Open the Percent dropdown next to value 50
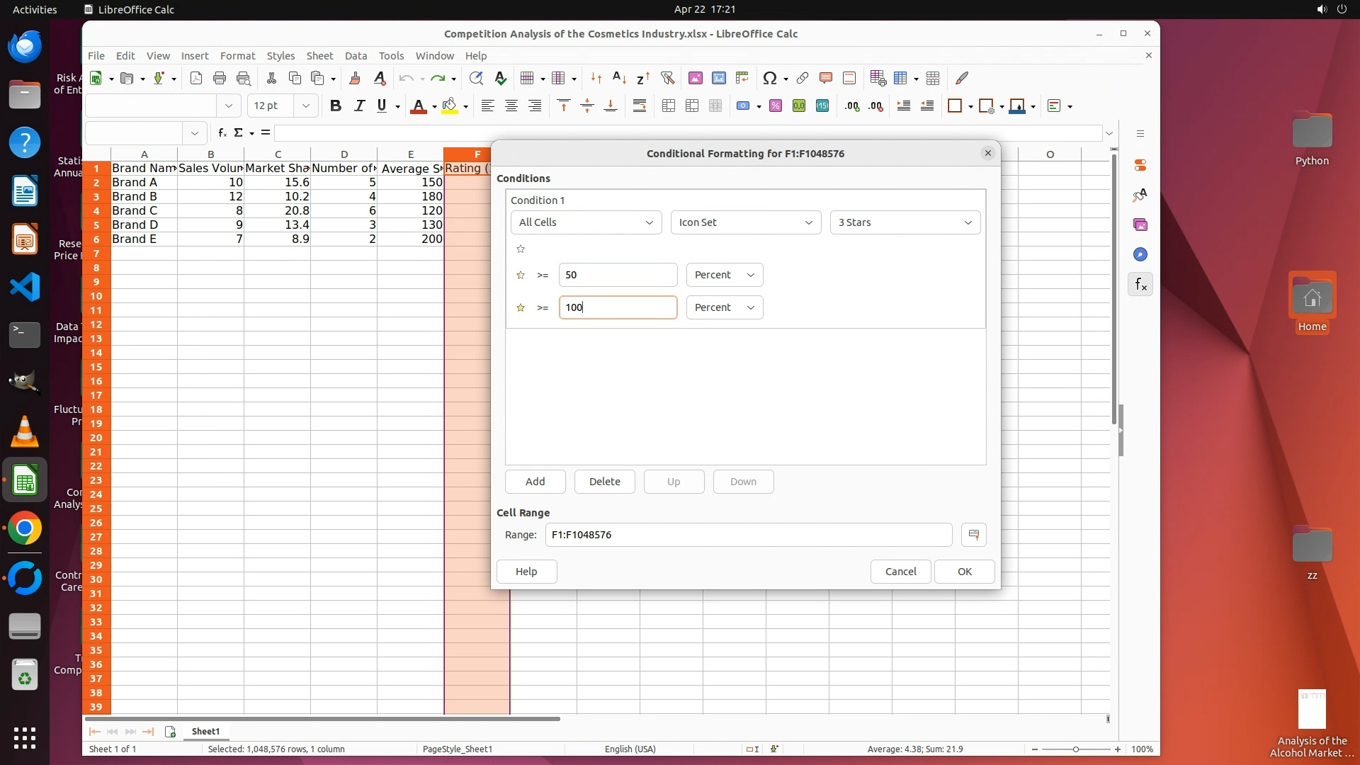 tap(724, 275)
